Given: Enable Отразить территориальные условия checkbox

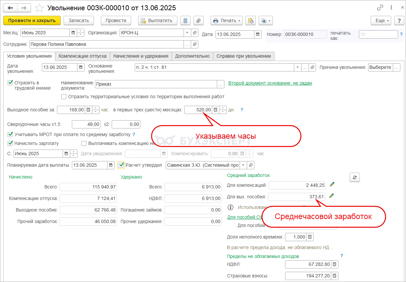Looking at the screenshot, I should pos(64,97).
